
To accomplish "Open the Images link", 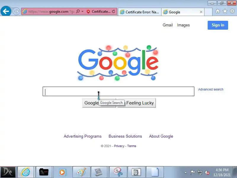I will 183,25.
